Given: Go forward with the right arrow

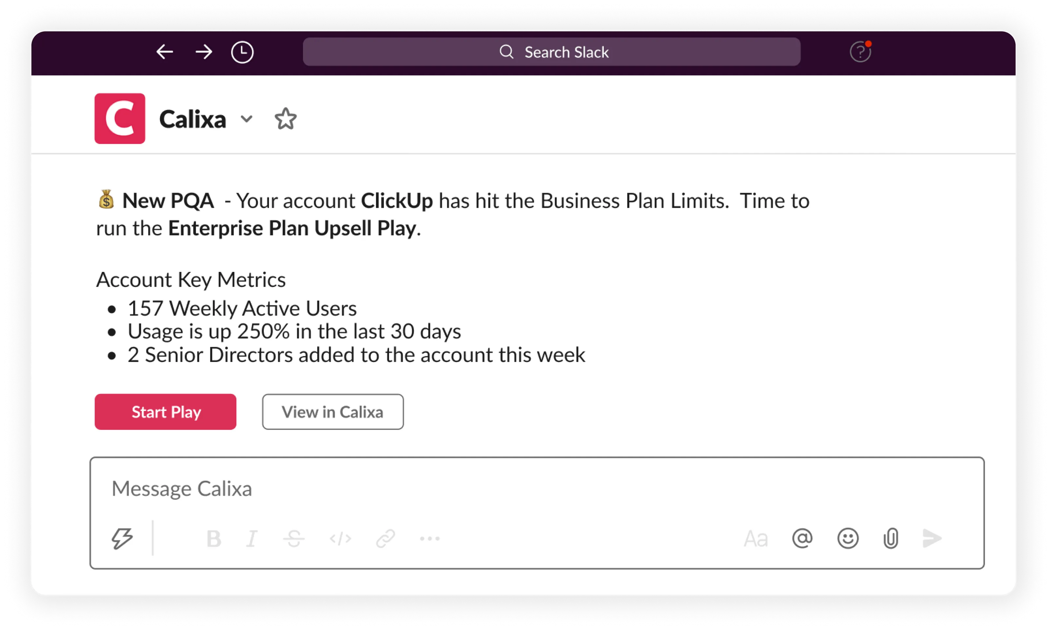Looking at the screenshot, I should pyautogui.click(x=204, y=52).
